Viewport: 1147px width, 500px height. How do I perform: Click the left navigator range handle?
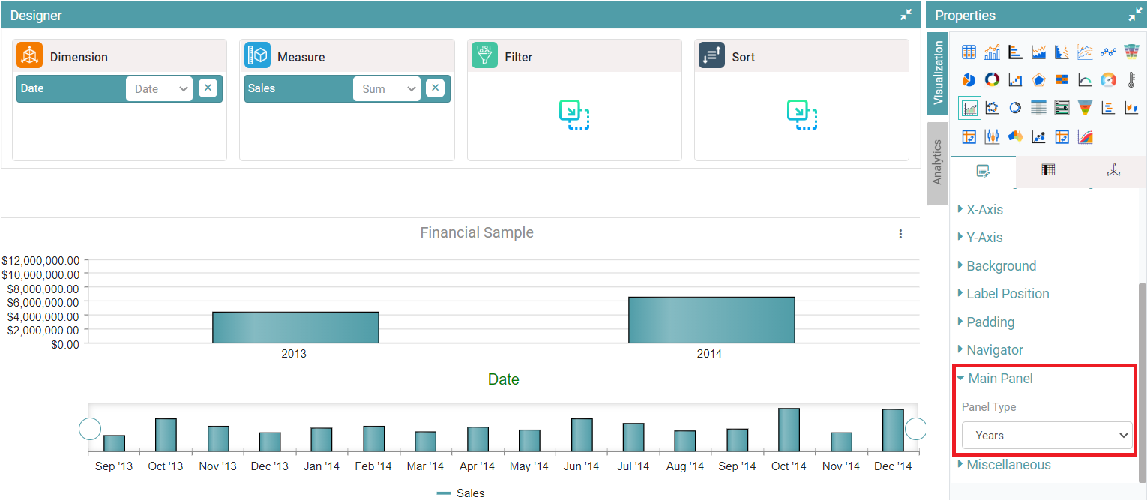(90, 429)
